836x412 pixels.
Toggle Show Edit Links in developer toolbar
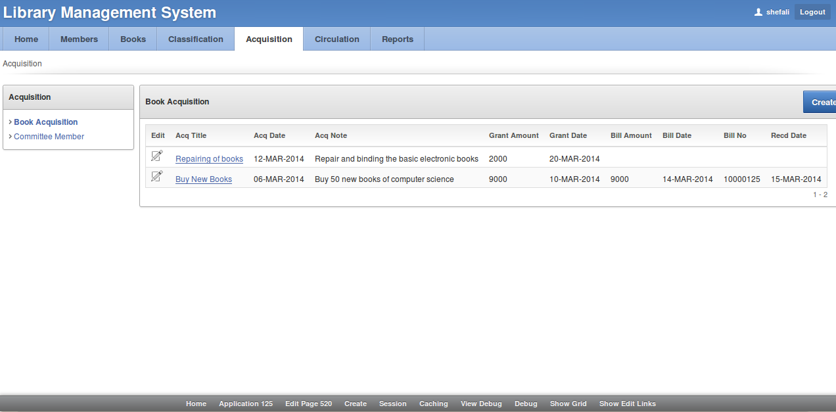click(627, 403)
